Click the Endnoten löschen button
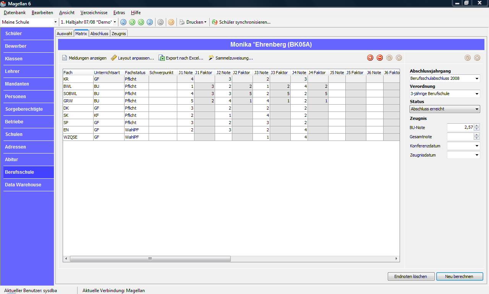The width and height of the screenshot is (489, 294). pyautogui.click(x=411, y=276)
